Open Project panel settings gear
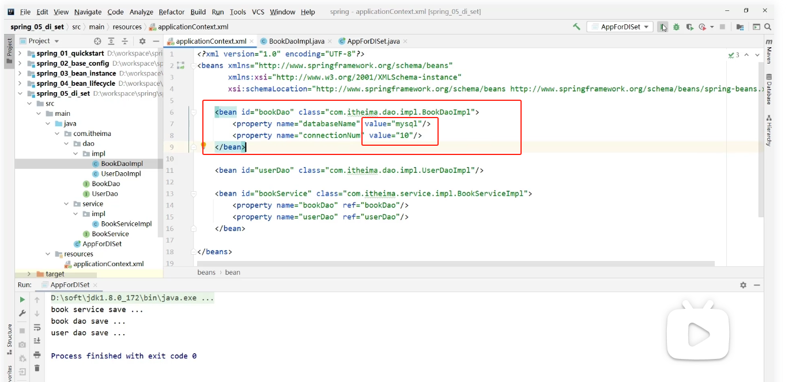The image size is (796, 382). 142,41
